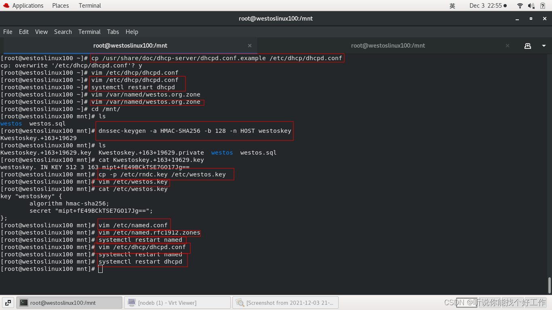Image resolution: width=552 pixels, height=310 pixels.
Task: Open the Places menu
Action: [60, 6]
